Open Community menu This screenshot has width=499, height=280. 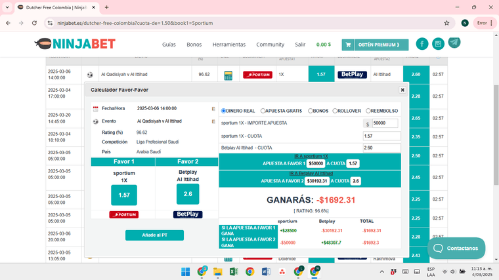[271, 45]
